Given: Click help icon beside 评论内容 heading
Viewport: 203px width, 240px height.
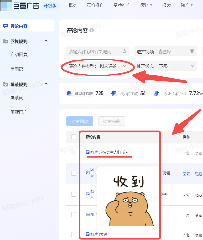Looking at the screenshot, I should (92, 30).
